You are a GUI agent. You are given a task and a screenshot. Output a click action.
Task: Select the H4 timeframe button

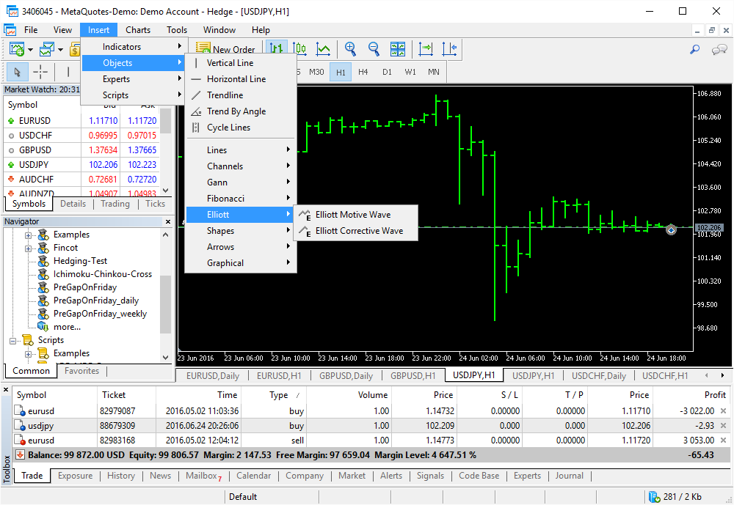363,72
